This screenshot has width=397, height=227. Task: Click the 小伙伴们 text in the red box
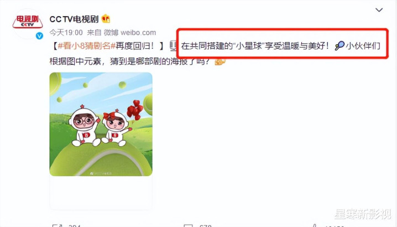(363, 45)
